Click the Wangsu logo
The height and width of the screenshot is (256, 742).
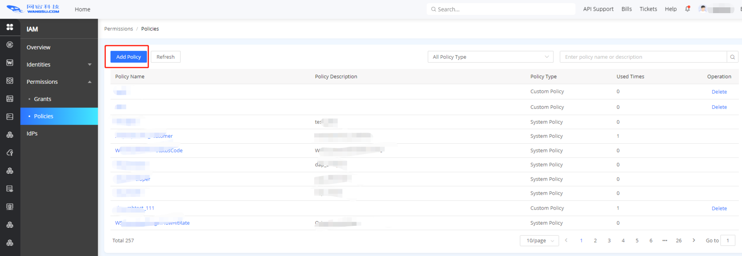point(33,9)
